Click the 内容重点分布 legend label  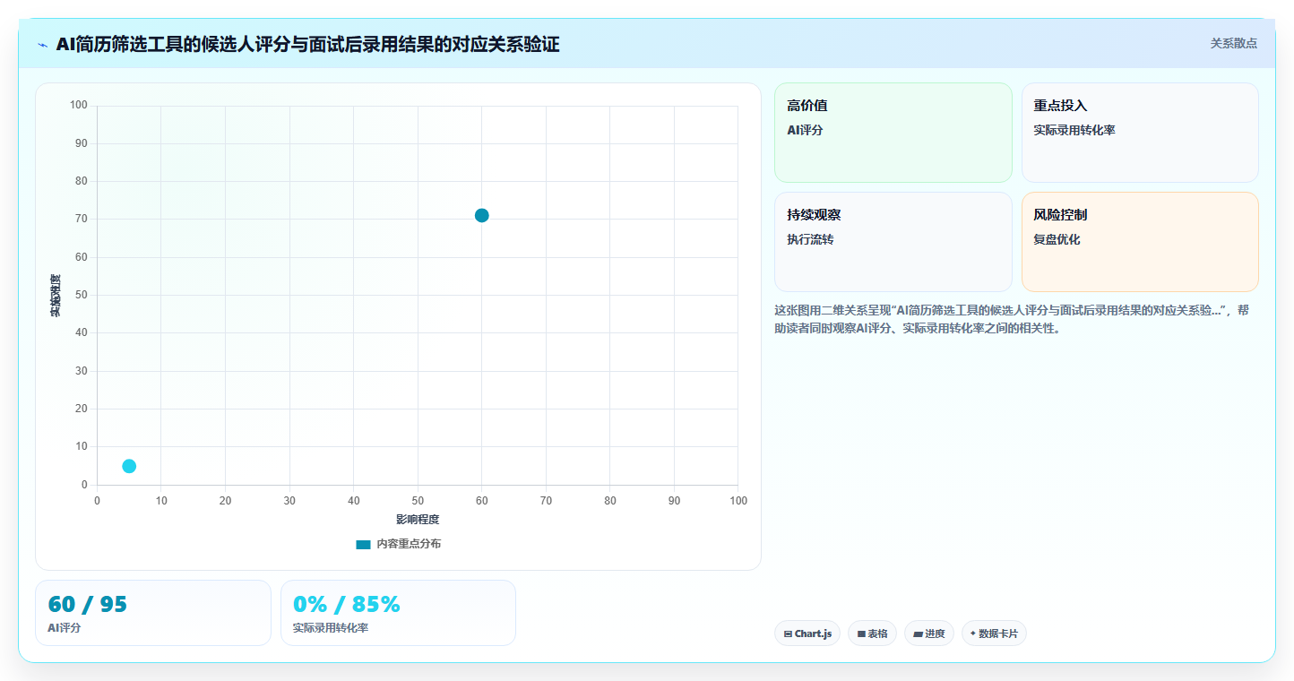tap(409, 544)
